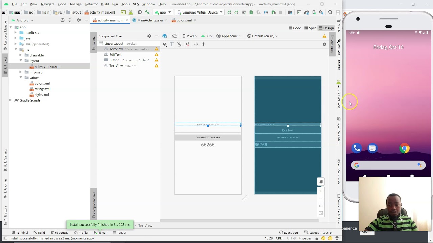Open the Layout Inspector
433x243 pixels.
point(318,232)
